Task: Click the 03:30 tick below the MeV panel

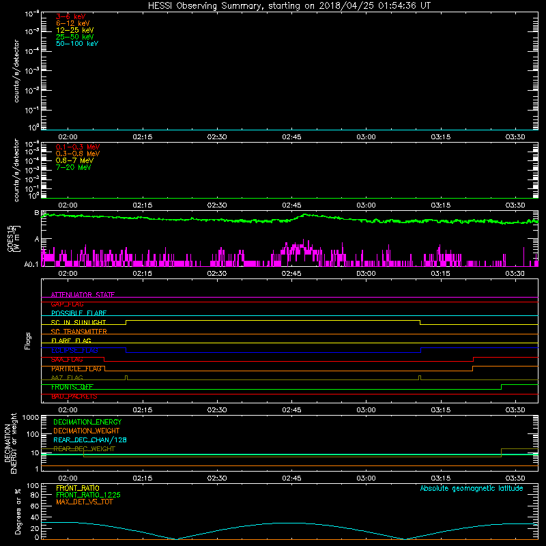Action: [x=515, y=205]
